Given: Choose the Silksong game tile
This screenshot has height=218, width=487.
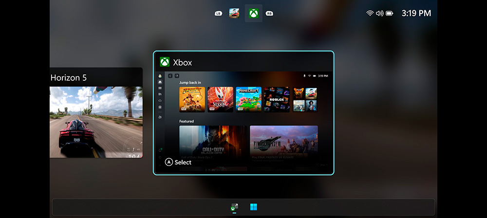Looking at the screenshot, I should (220, 99).
